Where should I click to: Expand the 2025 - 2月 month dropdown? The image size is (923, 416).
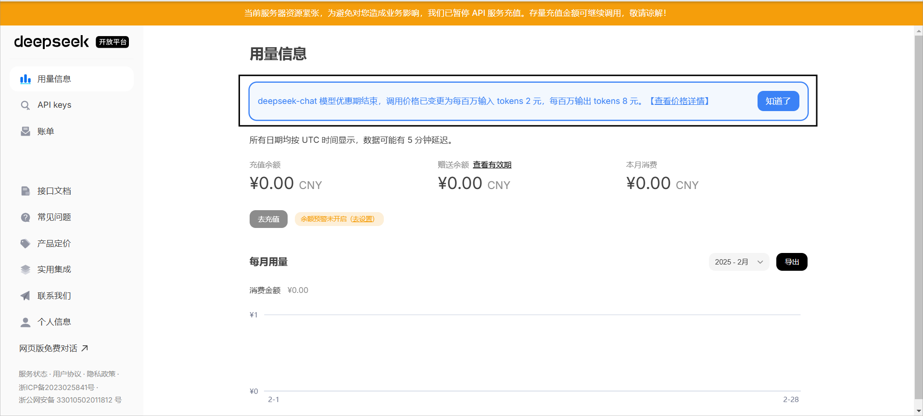pyautogui.click(x=739, y=262)
